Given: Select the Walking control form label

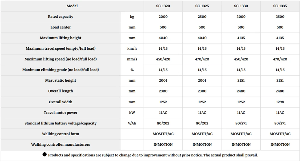Looking at the screenshot, I should coord(61,134).
